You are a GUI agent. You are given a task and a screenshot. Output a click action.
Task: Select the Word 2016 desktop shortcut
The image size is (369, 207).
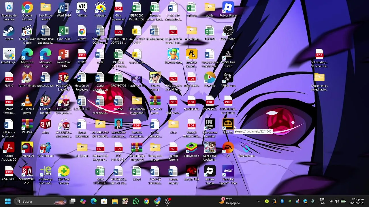coord(64,10)
